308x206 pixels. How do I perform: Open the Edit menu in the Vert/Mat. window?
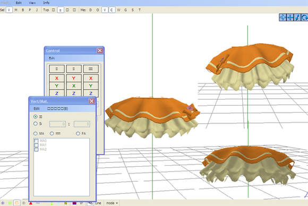(x=37, y=108)
